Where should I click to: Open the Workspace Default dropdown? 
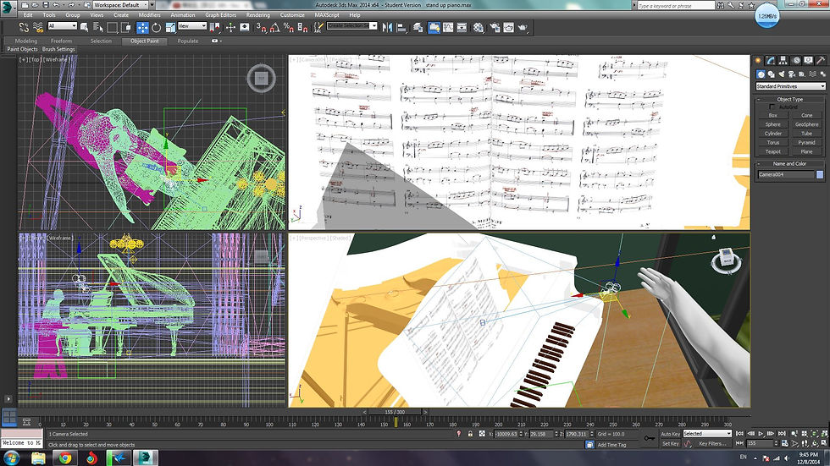[x=120, y=5]
